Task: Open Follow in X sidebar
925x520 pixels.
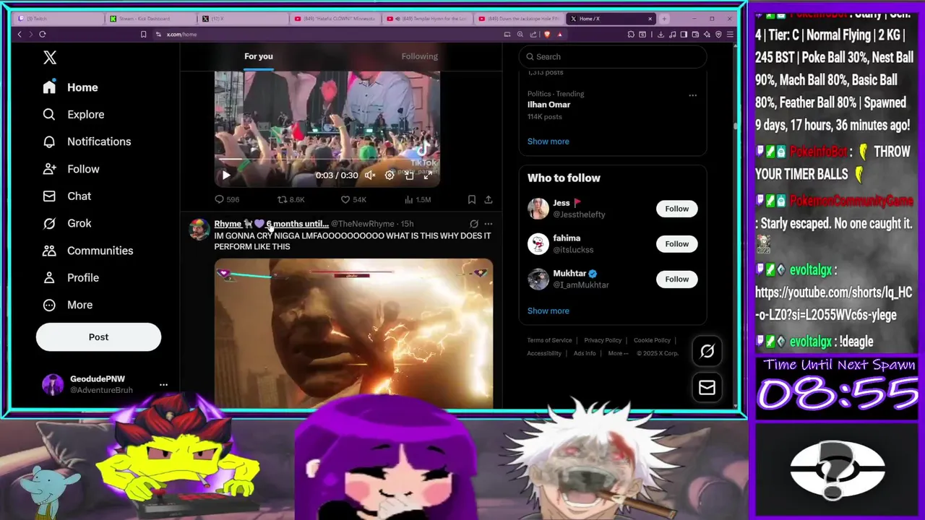Action: pyautogui.click(x=71, y=169)
